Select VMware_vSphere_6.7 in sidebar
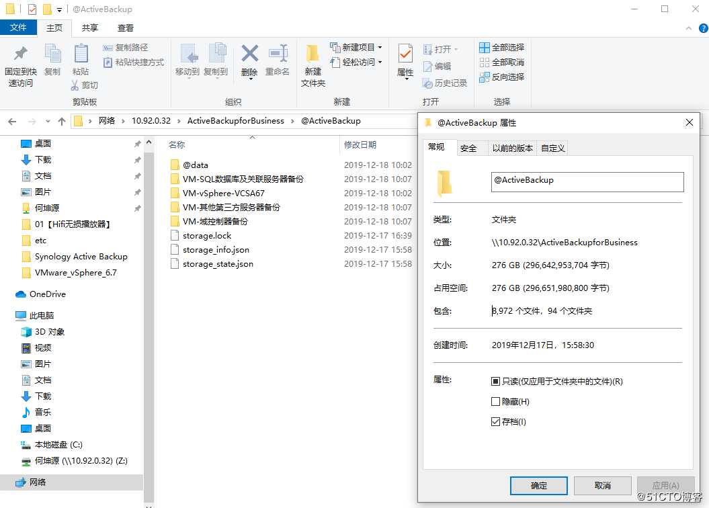The height and width of the screenshot is (508, 709). click(x=69, y=273)
